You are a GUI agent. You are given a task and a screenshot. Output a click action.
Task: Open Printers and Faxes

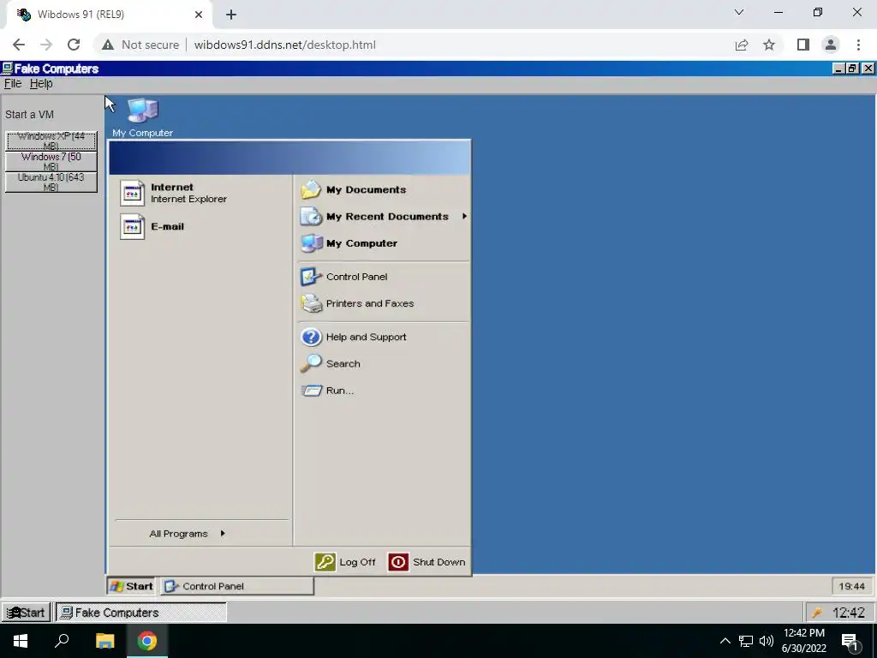(x=357, y=303)
